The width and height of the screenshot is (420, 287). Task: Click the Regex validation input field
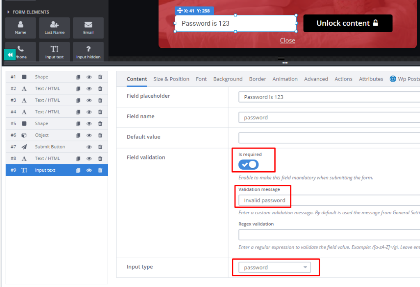(328, 234)
